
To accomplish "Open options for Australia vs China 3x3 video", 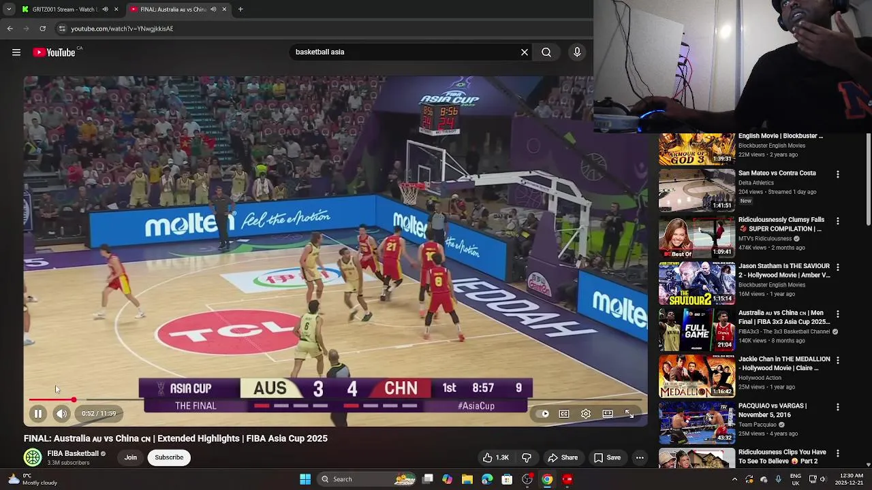I will (x=838, y=314).
